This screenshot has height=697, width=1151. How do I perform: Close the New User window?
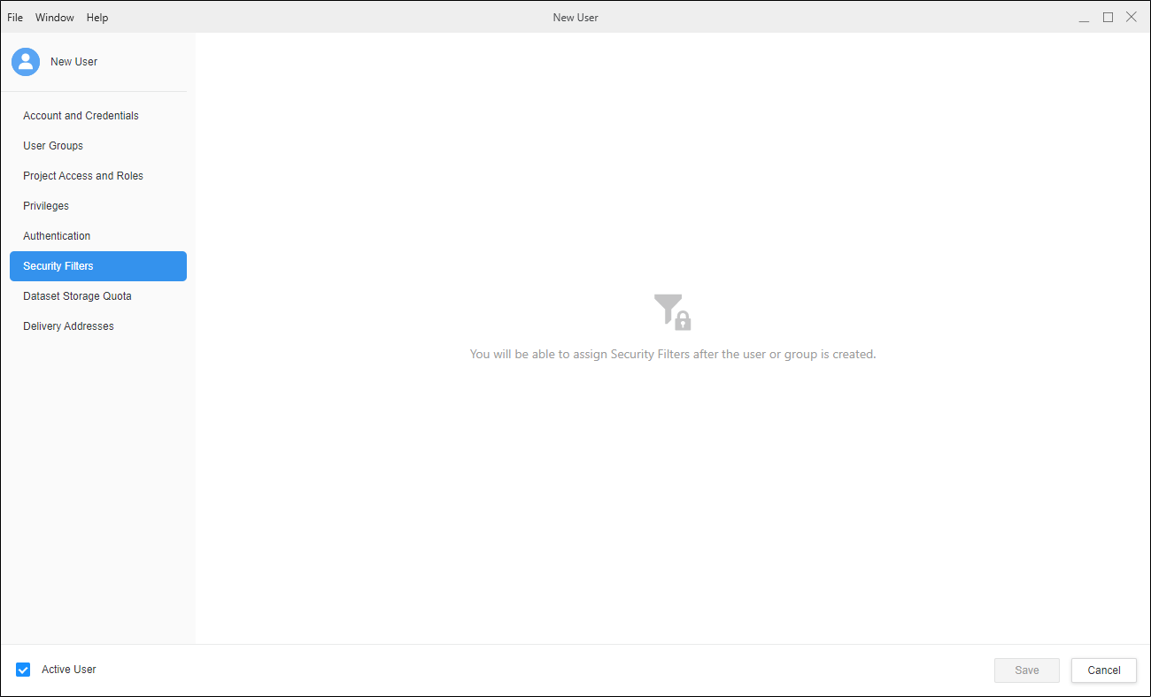[x=1131, y=18]
